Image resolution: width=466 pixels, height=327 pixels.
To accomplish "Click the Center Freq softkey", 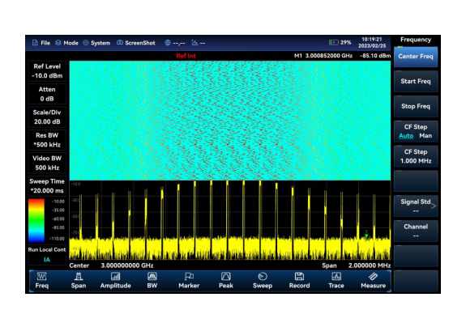I will point(416,57).
